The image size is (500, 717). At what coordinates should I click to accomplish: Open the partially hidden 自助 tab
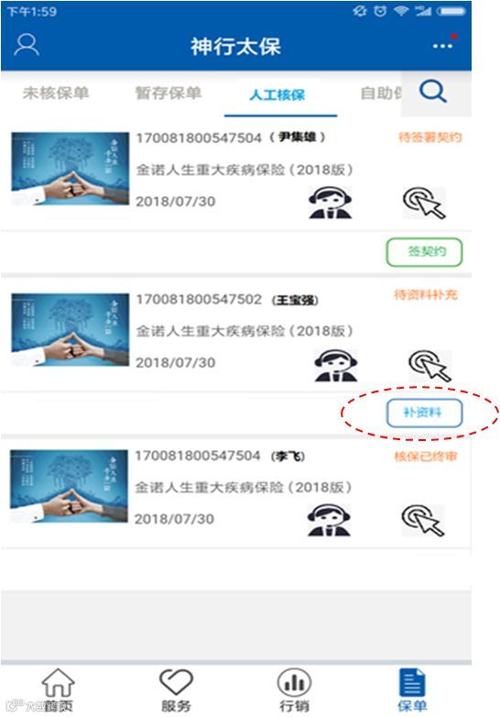tap(381, 93)
